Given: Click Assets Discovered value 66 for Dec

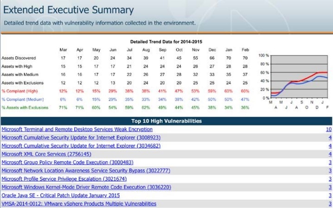Looking at the screenshot, I should pos(212,58).
